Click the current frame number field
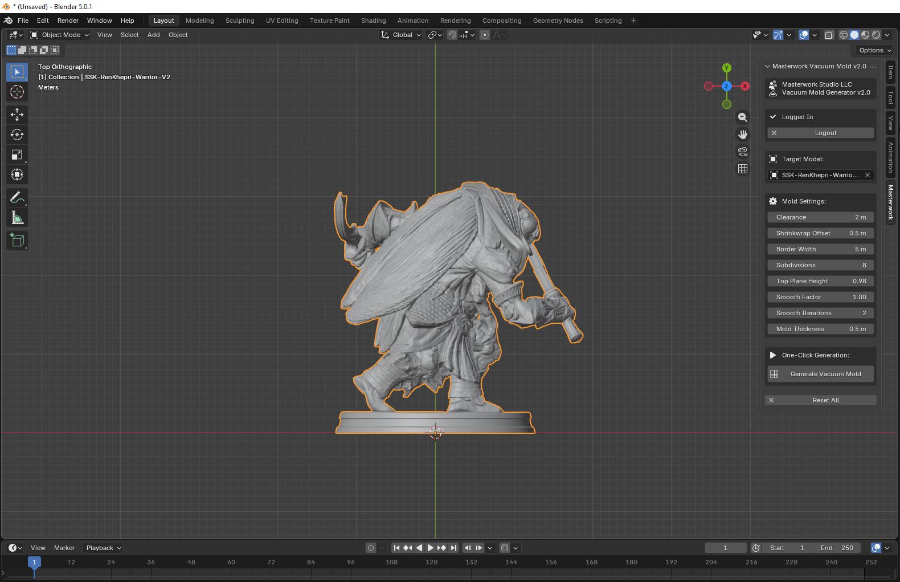This screenshot has height=582, width=900. pos(725,548)
